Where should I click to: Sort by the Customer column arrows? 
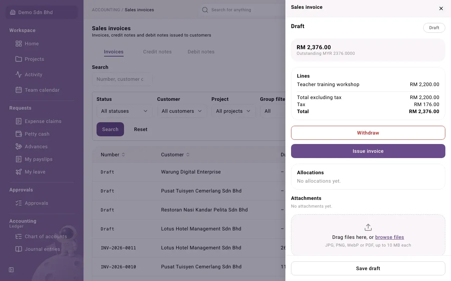coord(188,155)
